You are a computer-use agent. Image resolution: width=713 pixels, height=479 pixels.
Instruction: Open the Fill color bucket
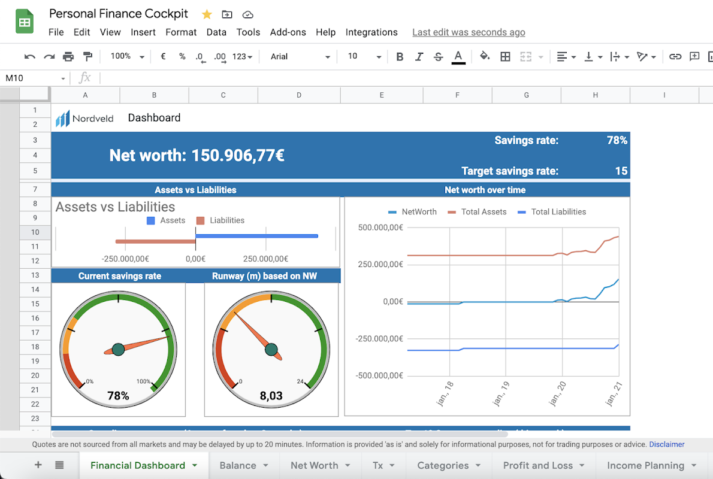(485, 56)
